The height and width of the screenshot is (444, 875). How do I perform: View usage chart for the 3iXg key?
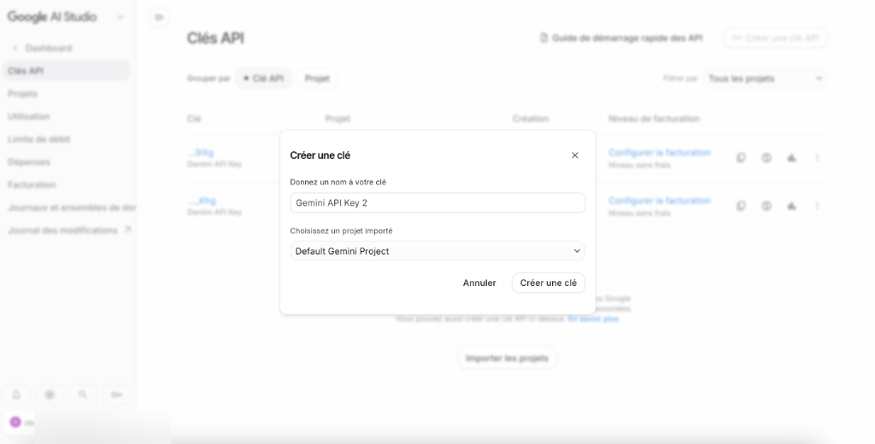click(x=792, y=158)
